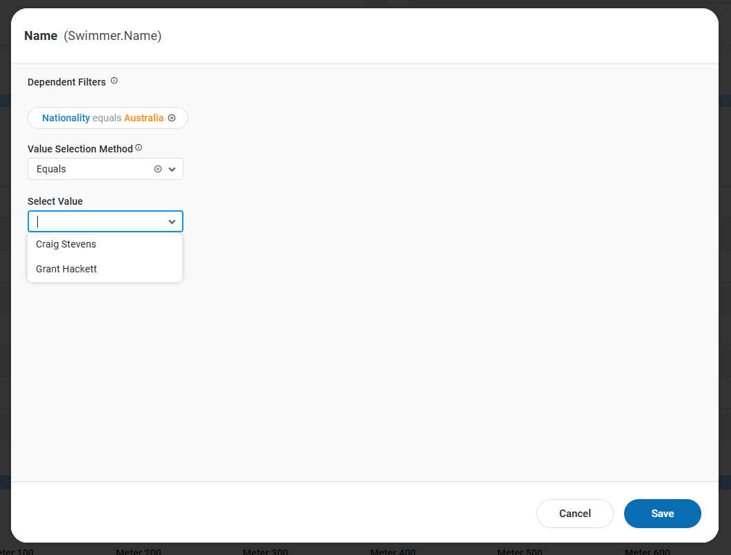Viewport: 731px width, 555px height.
Task: Focus the Select Value text input
Action: (x=97, y=221)
